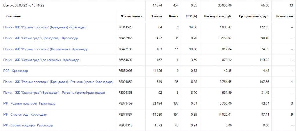Open campaign Поиск - ЖК "Сказка град" (Брендовая) - Краснодар
Screen dimensions: 297x131
(41, 38)
